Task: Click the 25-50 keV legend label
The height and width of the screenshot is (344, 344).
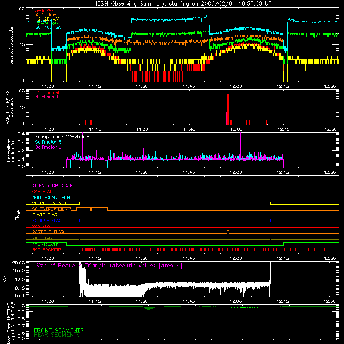Action: (x=47, y=23)
